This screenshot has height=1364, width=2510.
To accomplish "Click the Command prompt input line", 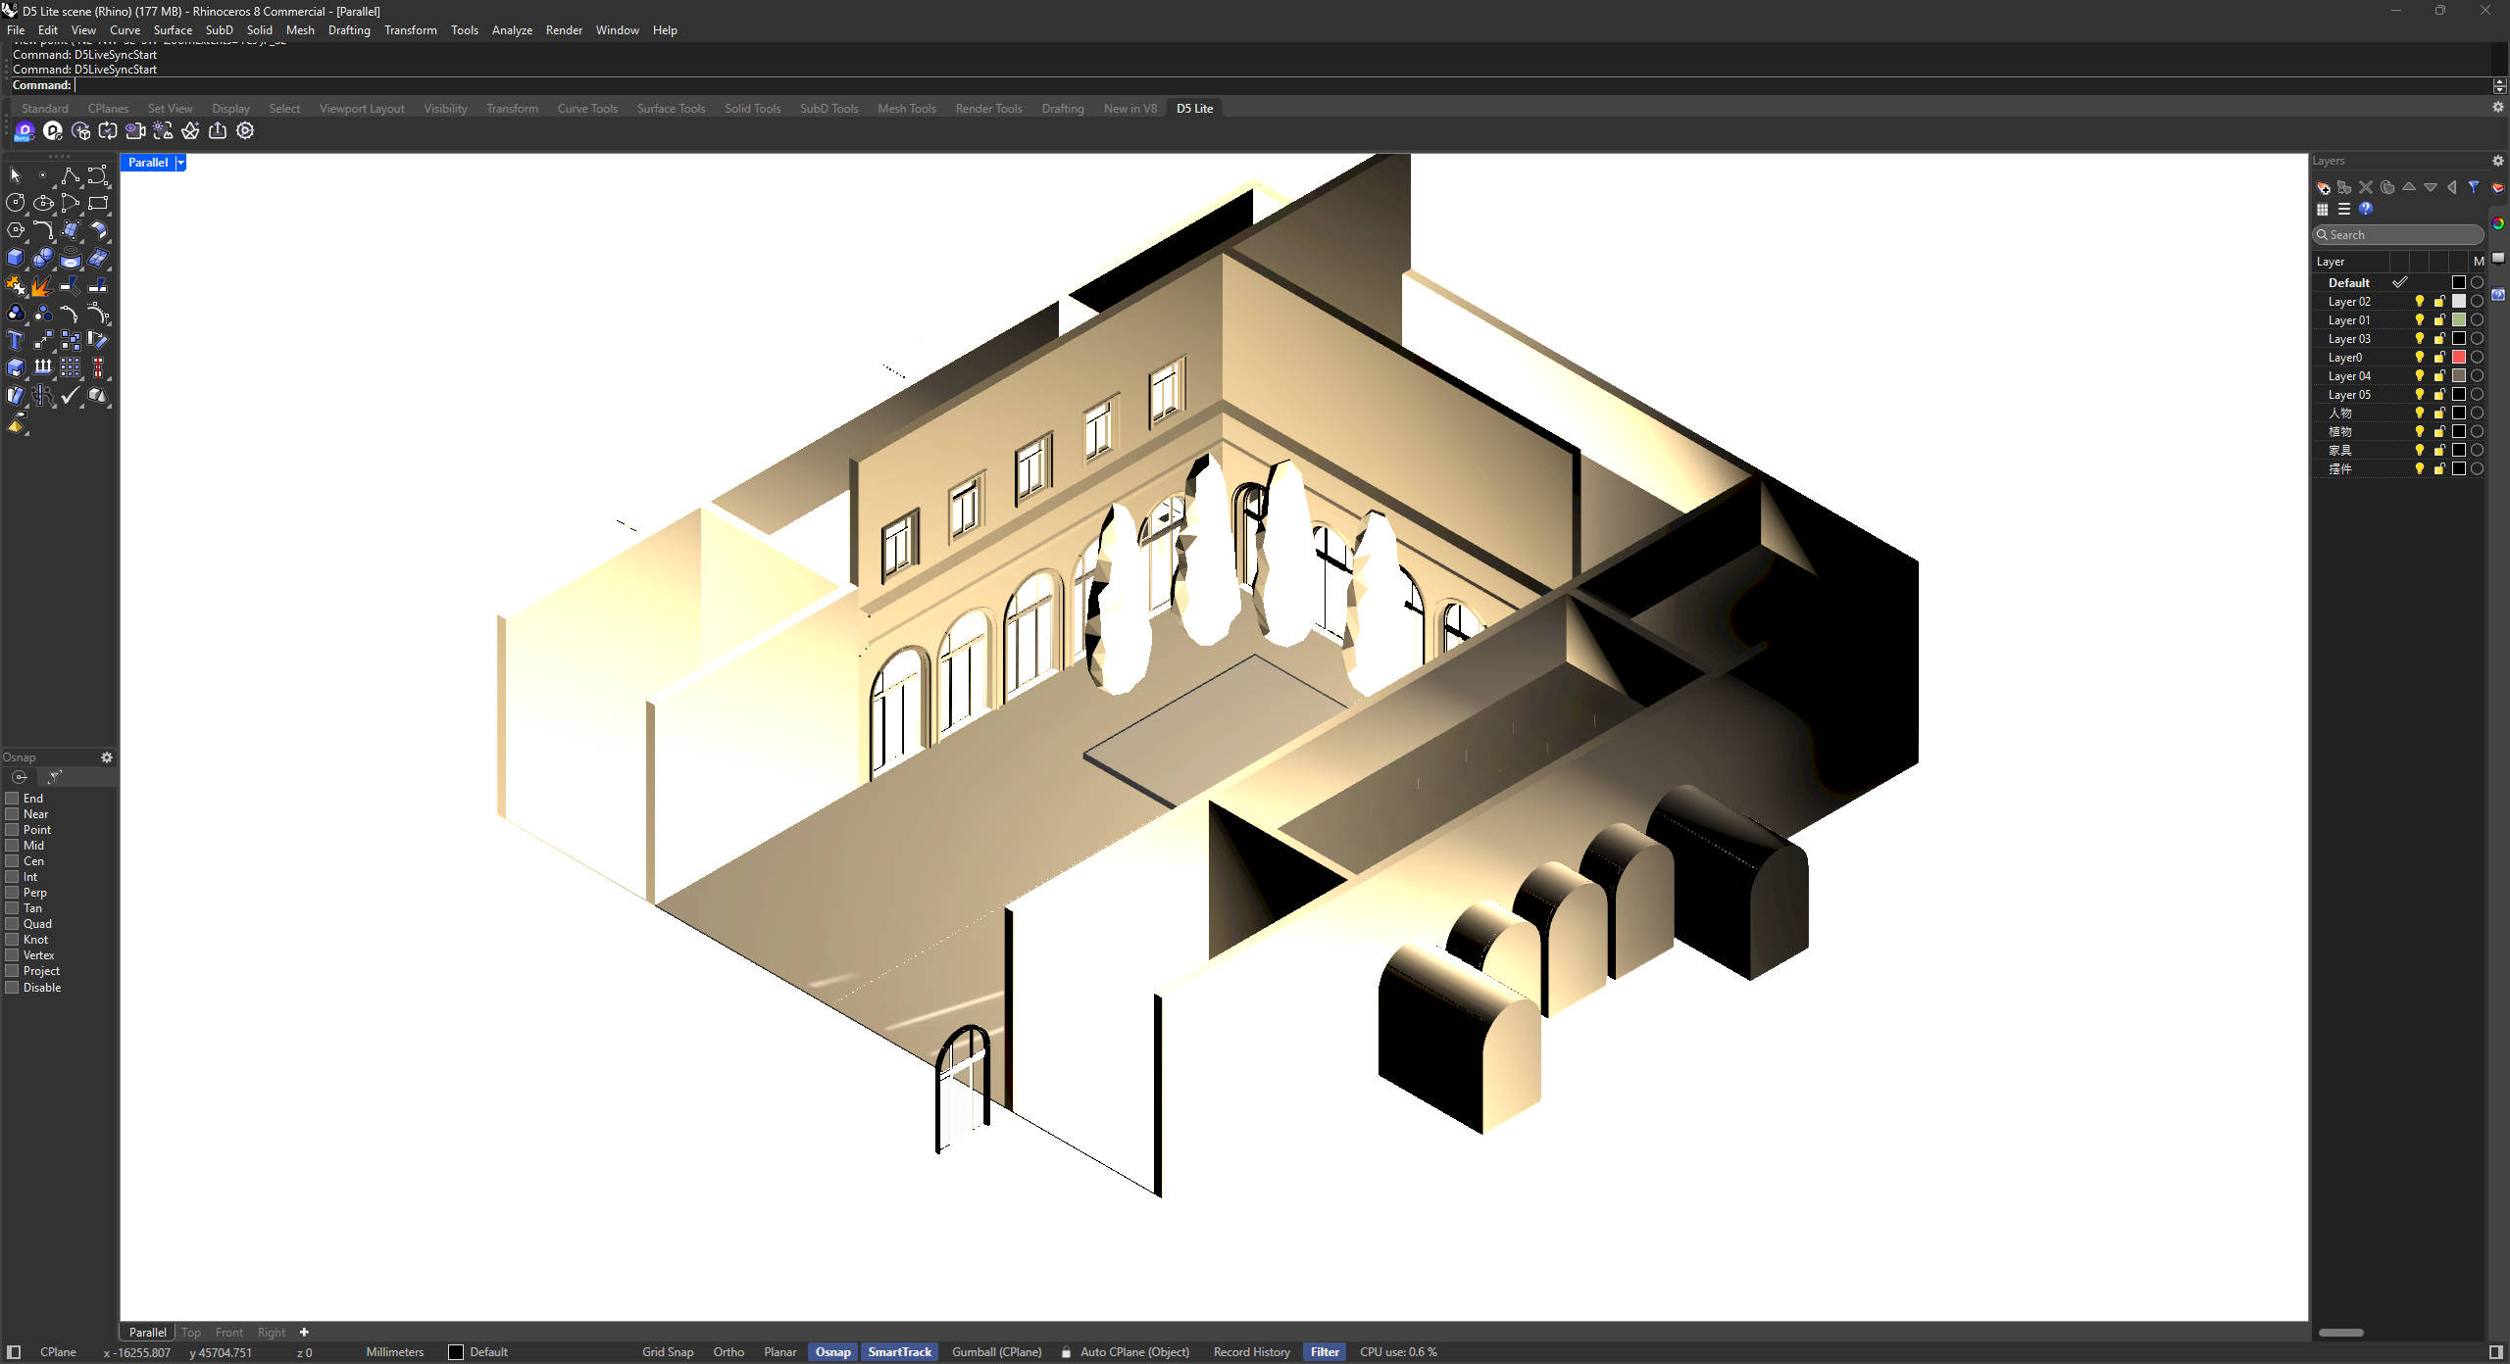I will pyautogui.click(x=1250, y=85).
